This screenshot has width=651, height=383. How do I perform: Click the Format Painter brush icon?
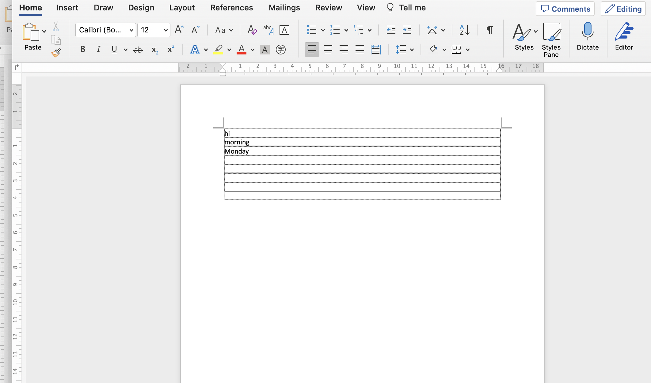[56, 53]
